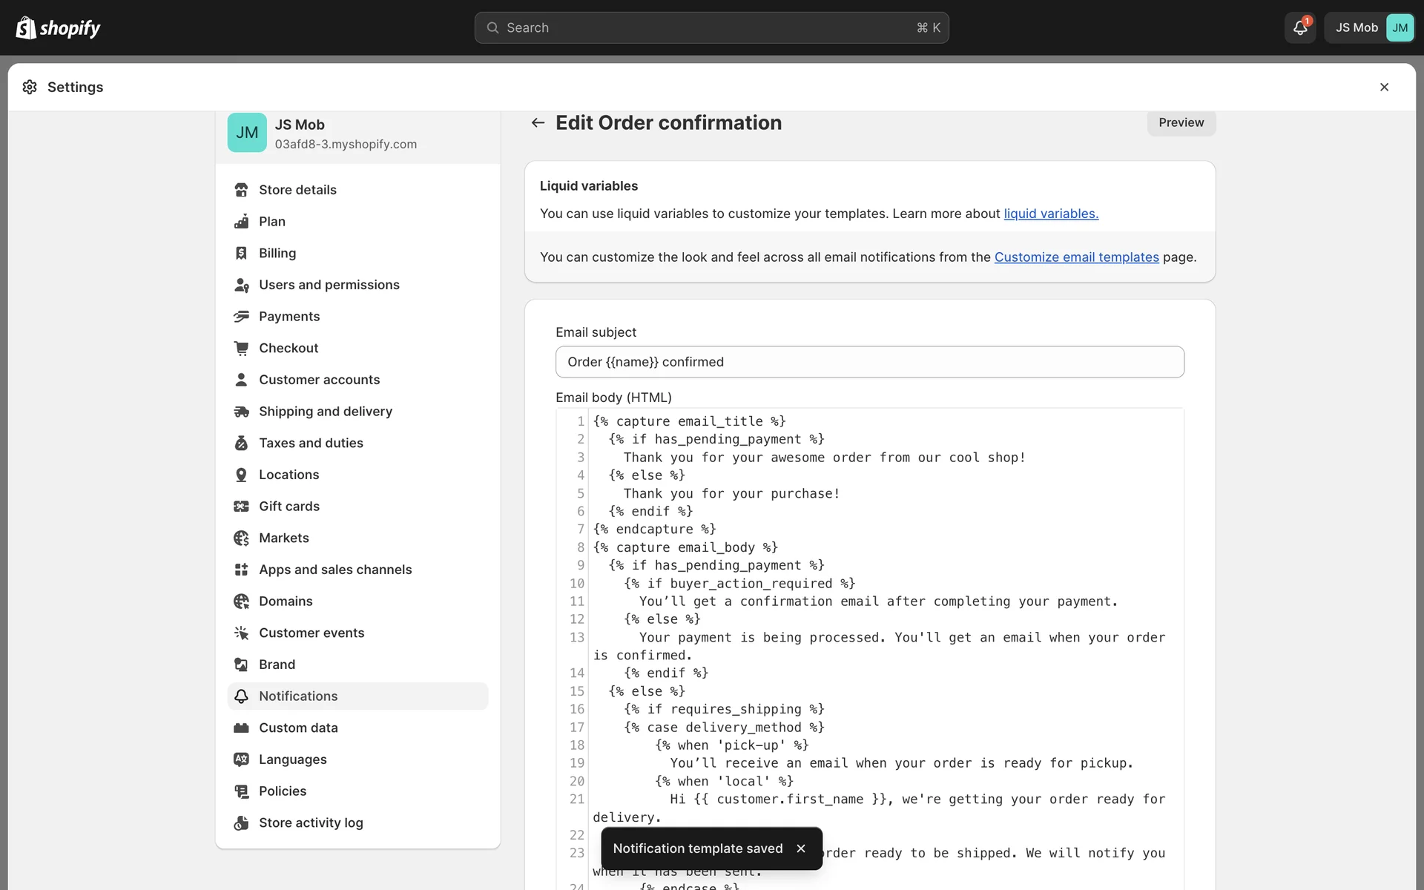Click the Gift cards icon
The width and height of the screenshot is (1424, 890).
coord(241,507)
